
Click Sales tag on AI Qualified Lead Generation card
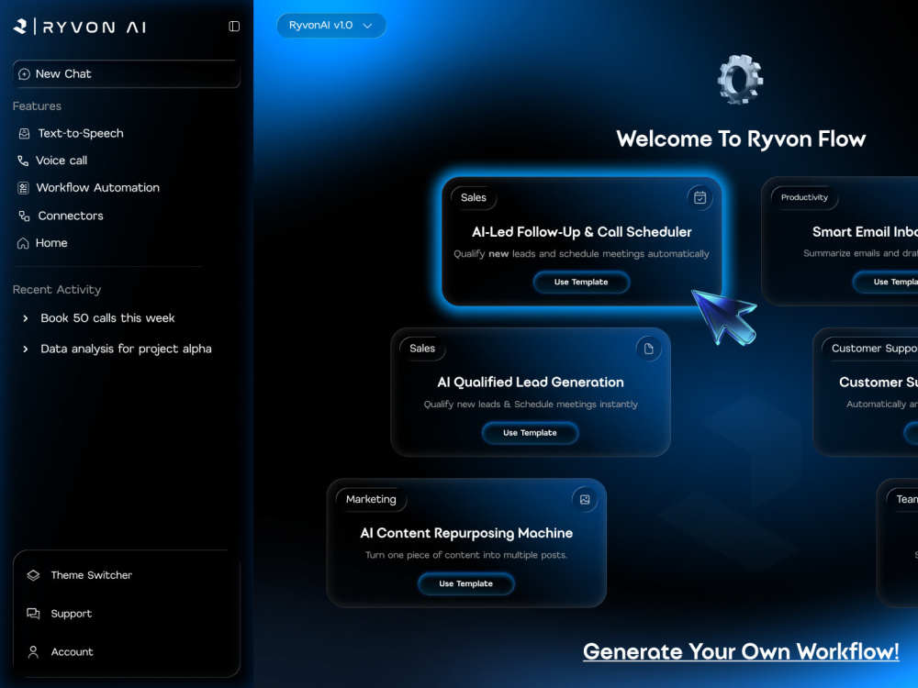pyautogui.click(x=422, y=349)
